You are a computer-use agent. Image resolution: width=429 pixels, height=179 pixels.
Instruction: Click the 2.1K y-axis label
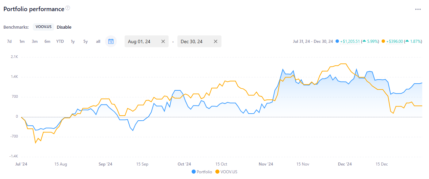pos(14,57)
